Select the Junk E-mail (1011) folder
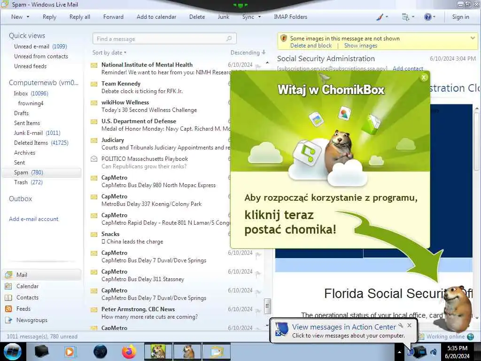Screen dimensions: 481x361 tap(37, 133)
